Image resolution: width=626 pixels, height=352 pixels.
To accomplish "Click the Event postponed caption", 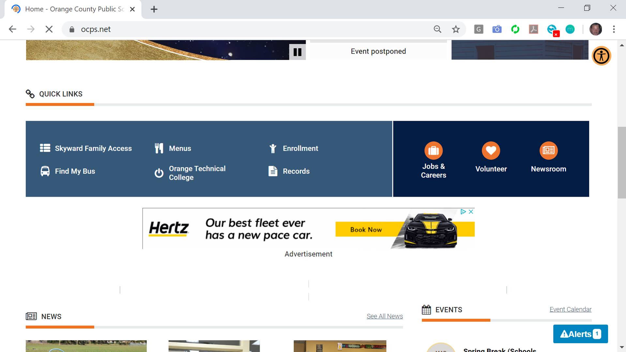I will pyautogui.click(x=378, y=51).
